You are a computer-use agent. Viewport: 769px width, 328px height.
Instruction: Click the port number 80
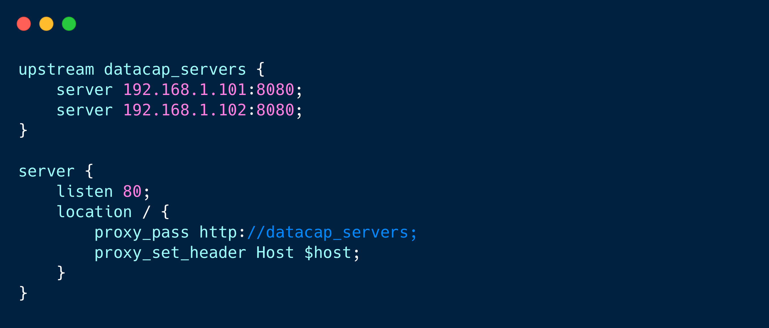tap(132, 191)
